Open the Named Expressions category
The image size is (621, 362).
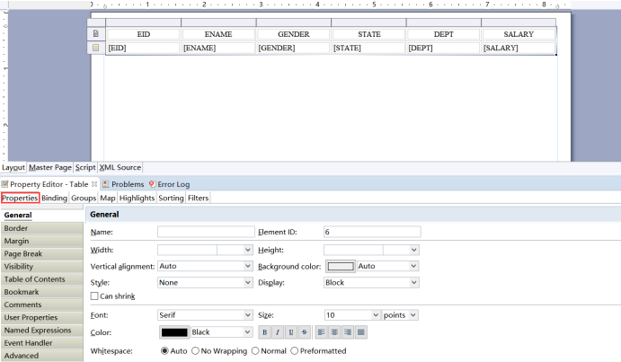[x=42, y=330]
